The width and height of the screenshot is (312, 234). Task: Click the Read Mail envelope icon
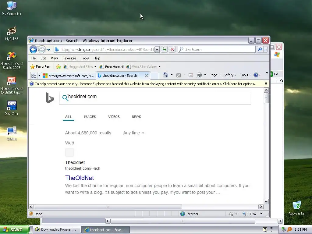(x=191, y=75)
